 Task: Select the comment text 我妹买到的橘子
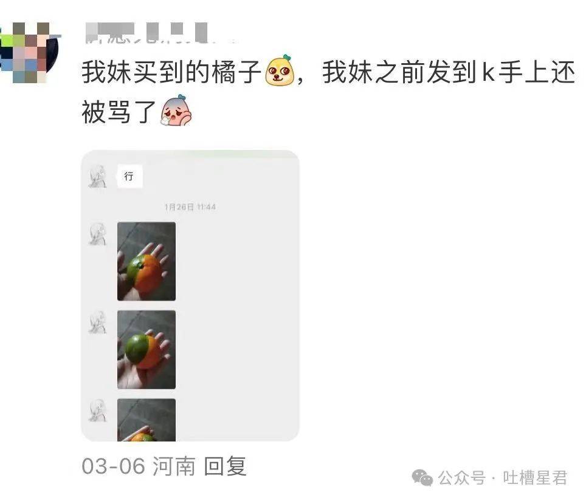point(171,72)
